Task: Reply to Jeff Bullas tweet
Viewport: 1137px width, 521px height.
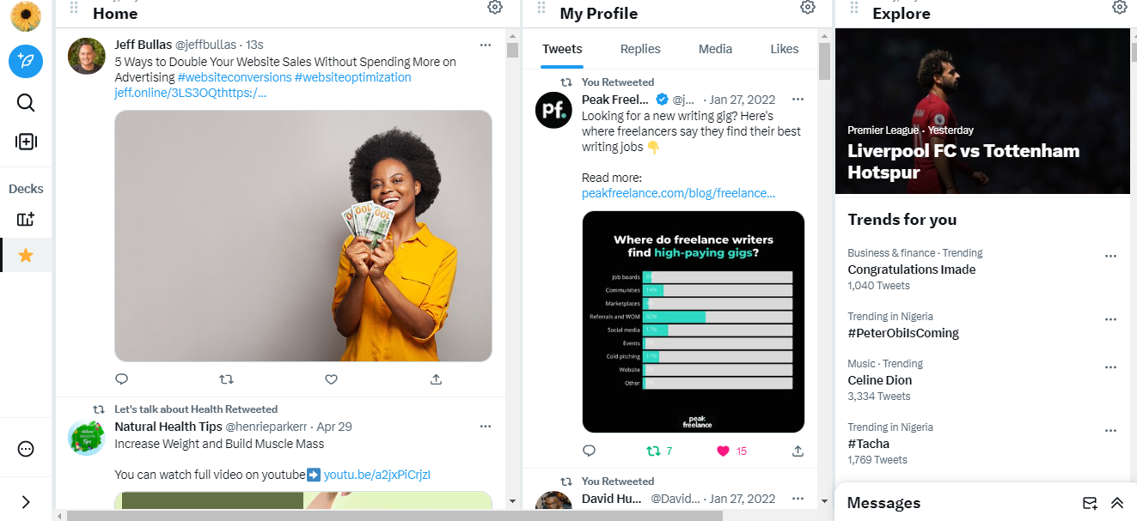Action: (x=122, y=379)
